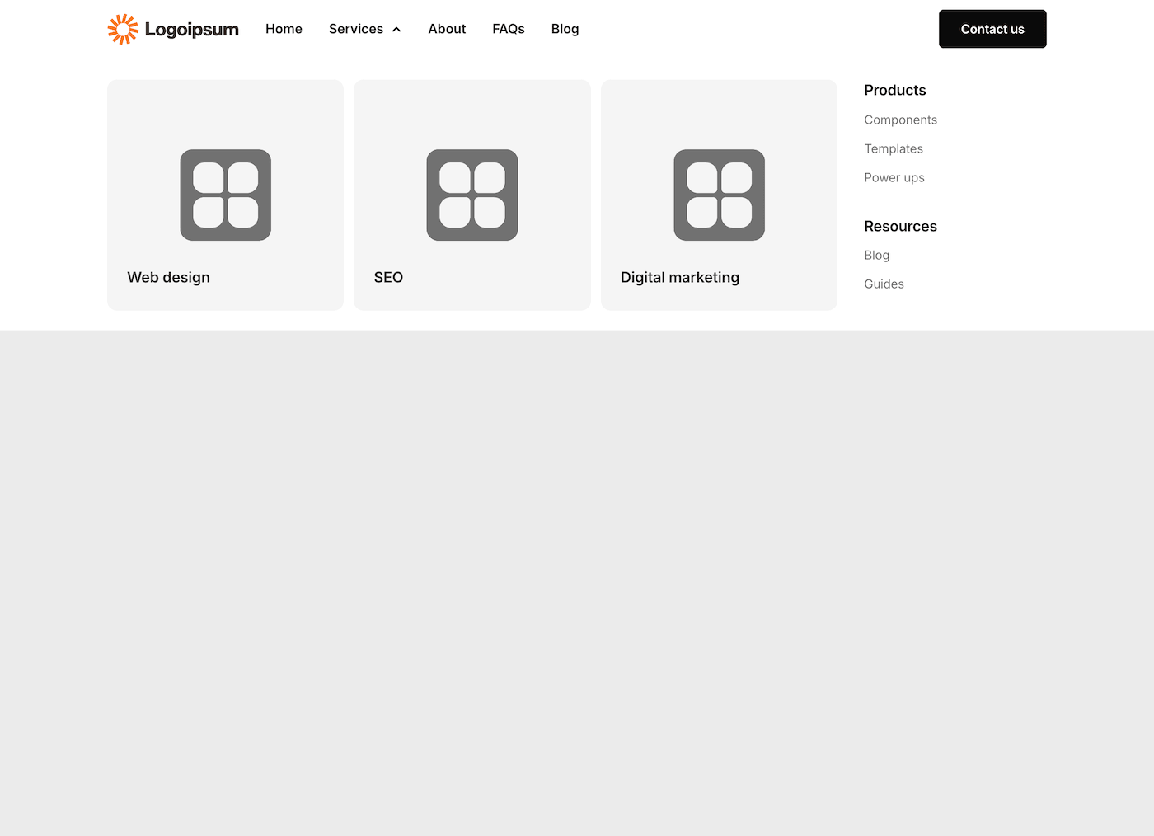Click the Logoipsum wordmark text
The height and width of the screenshot is (836, 1154).
[x=192, y=30]
